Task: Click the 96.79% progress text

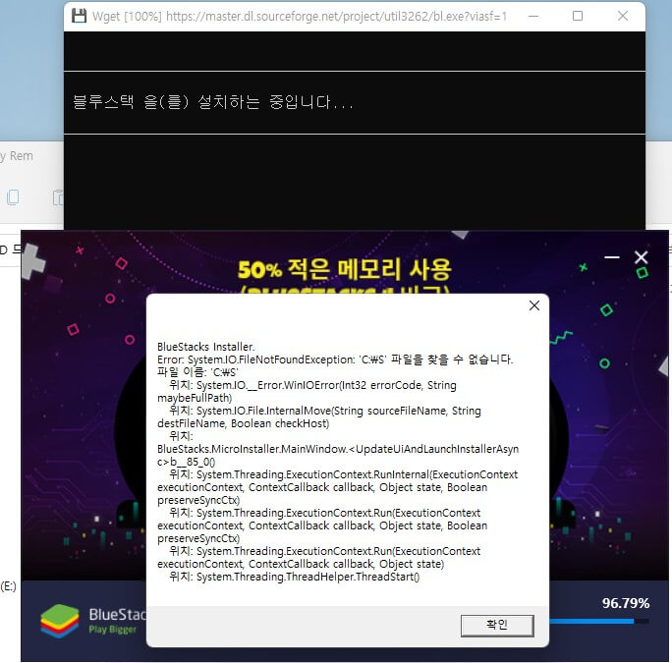Action: click(625, 603)
